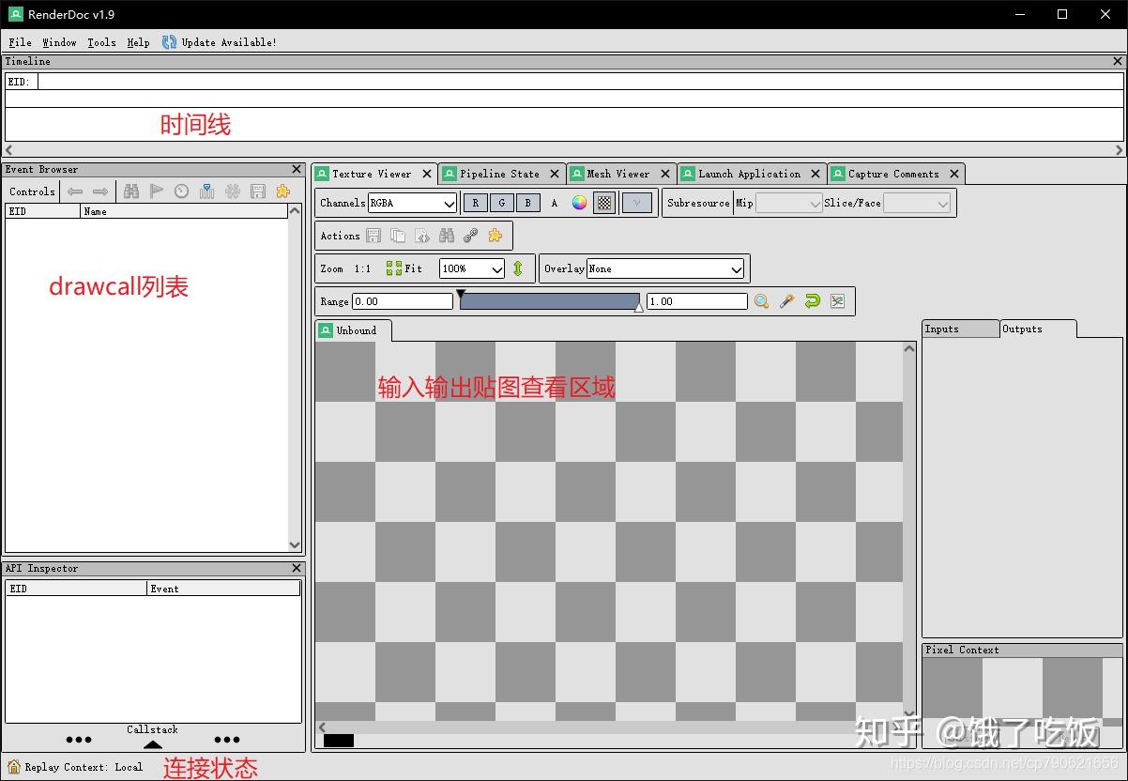Viewport: 1128px width, 781px height.
Task: Click the green reset arrow next to Range controls
Action: point(812,300)
